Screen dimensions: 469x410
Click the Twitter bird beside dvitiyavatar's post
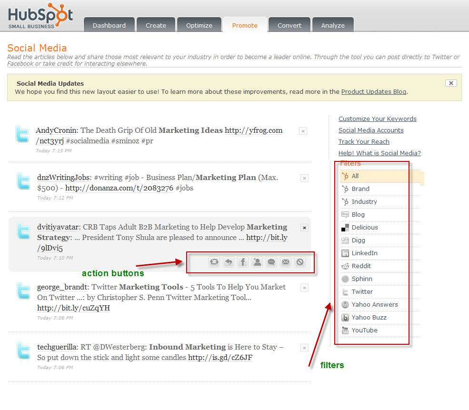pyautogui.click(x=23, y=230)
